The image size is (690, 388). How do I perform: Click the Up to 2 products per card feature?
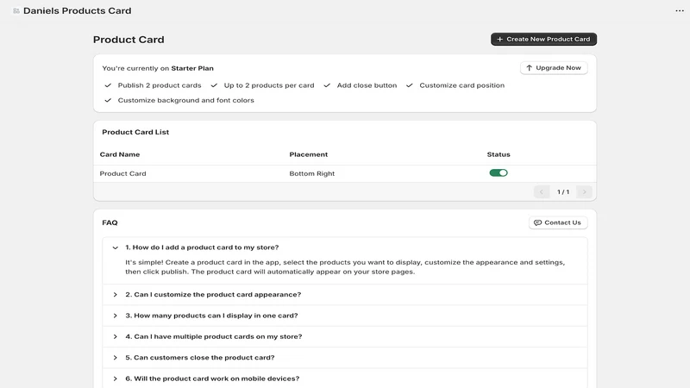(x=269, y=85)
